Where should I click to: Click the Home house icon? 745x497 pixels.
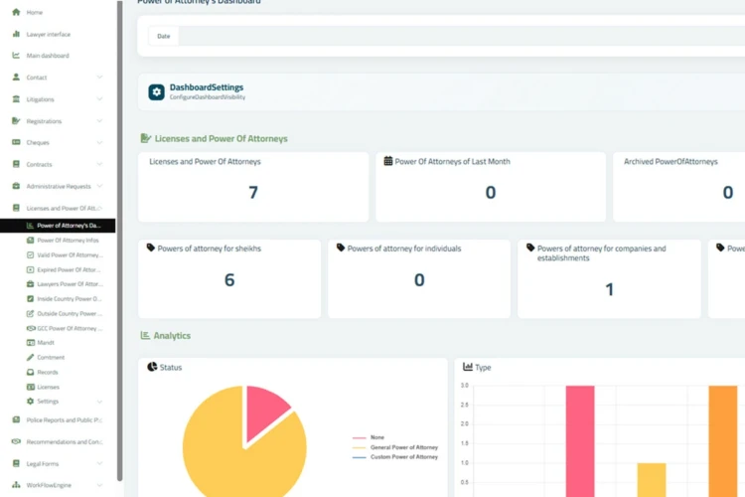(x=16, y=12)
